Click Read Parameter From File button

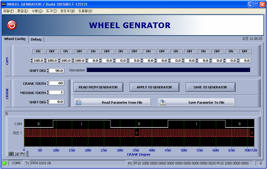pos(112,103)
